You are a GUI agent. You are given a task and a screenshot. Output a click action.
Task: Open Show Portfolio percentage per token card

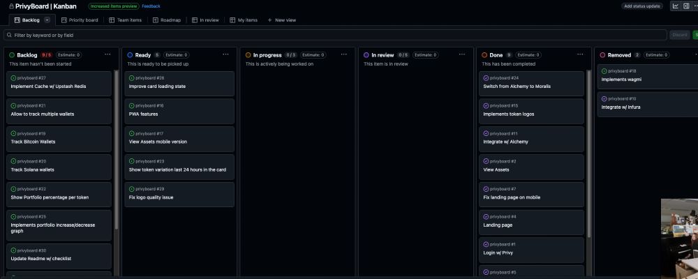[x=59, y=194]
